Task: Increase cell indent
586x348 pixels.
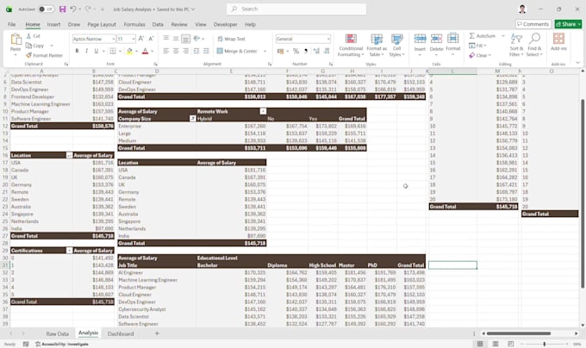Action: pyautogui.click(x=206, y=51)
